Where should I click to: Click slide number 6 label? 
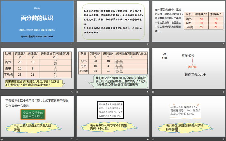coord(223,92)
